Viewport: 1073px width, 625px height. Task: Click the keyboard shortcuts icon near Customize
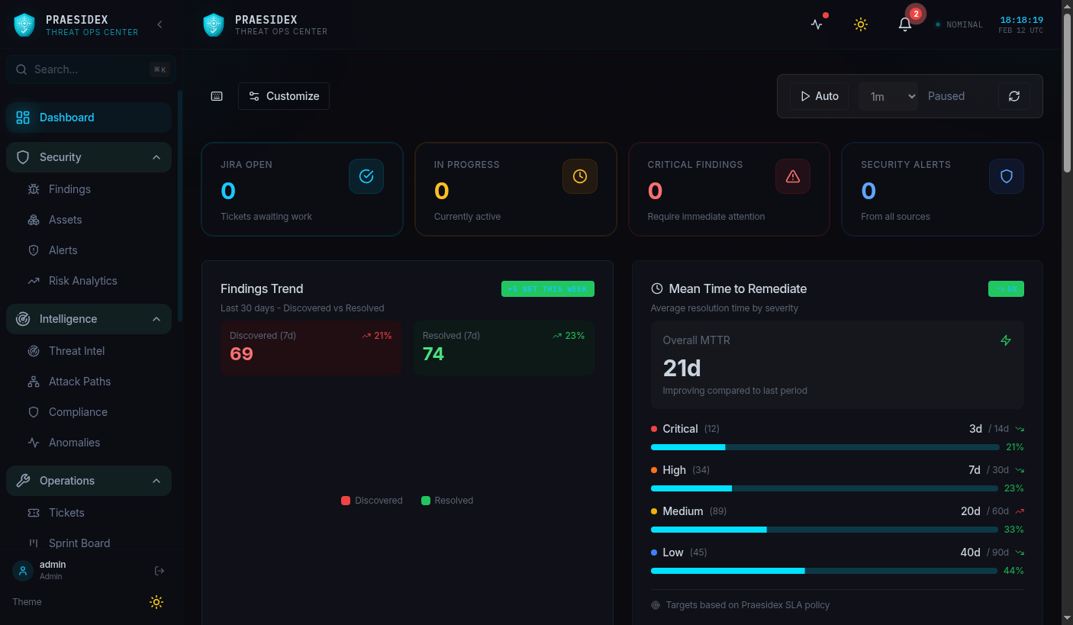[216, 95]
